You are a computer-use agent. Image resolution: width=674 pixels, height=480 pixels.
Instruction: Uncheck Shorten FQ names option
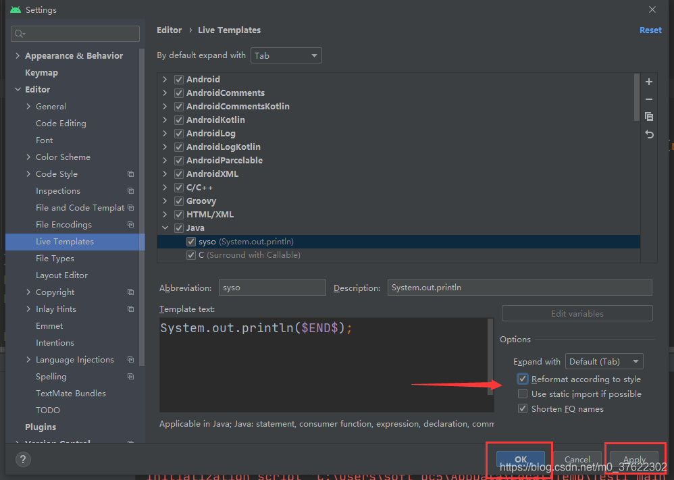(x=523, y=408)
